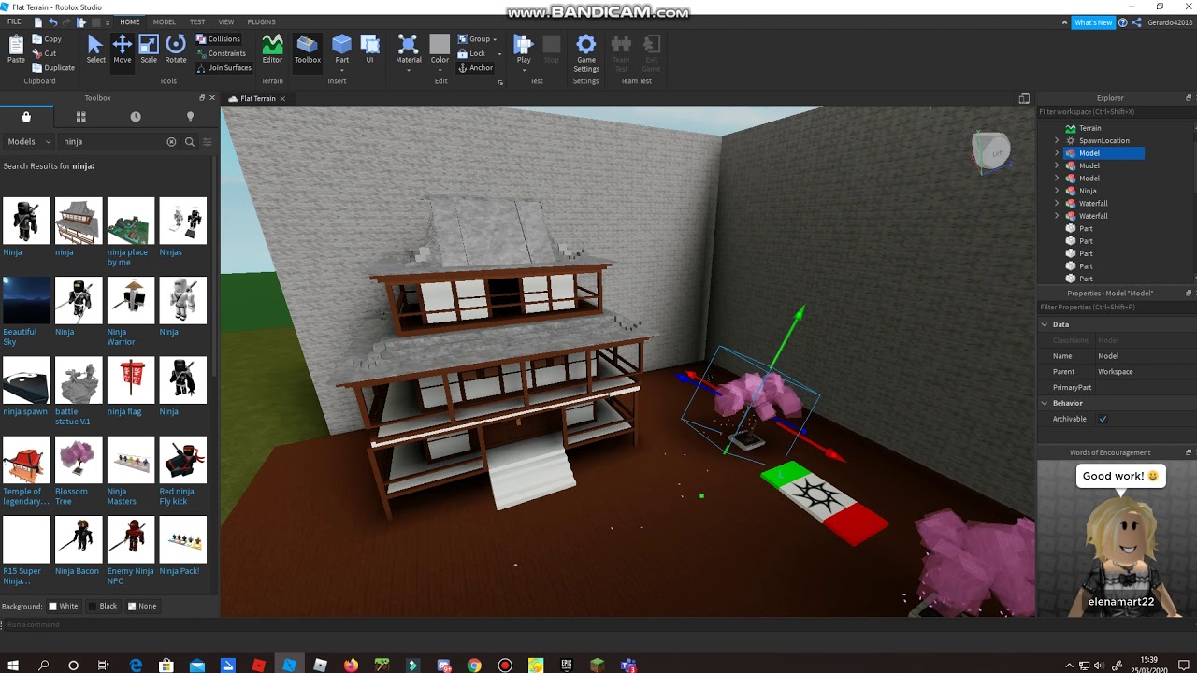Click the view selector cube in viewport
Image resolution: width=1197 pixels, height=673 pixels.
click(x=991, y=151)
